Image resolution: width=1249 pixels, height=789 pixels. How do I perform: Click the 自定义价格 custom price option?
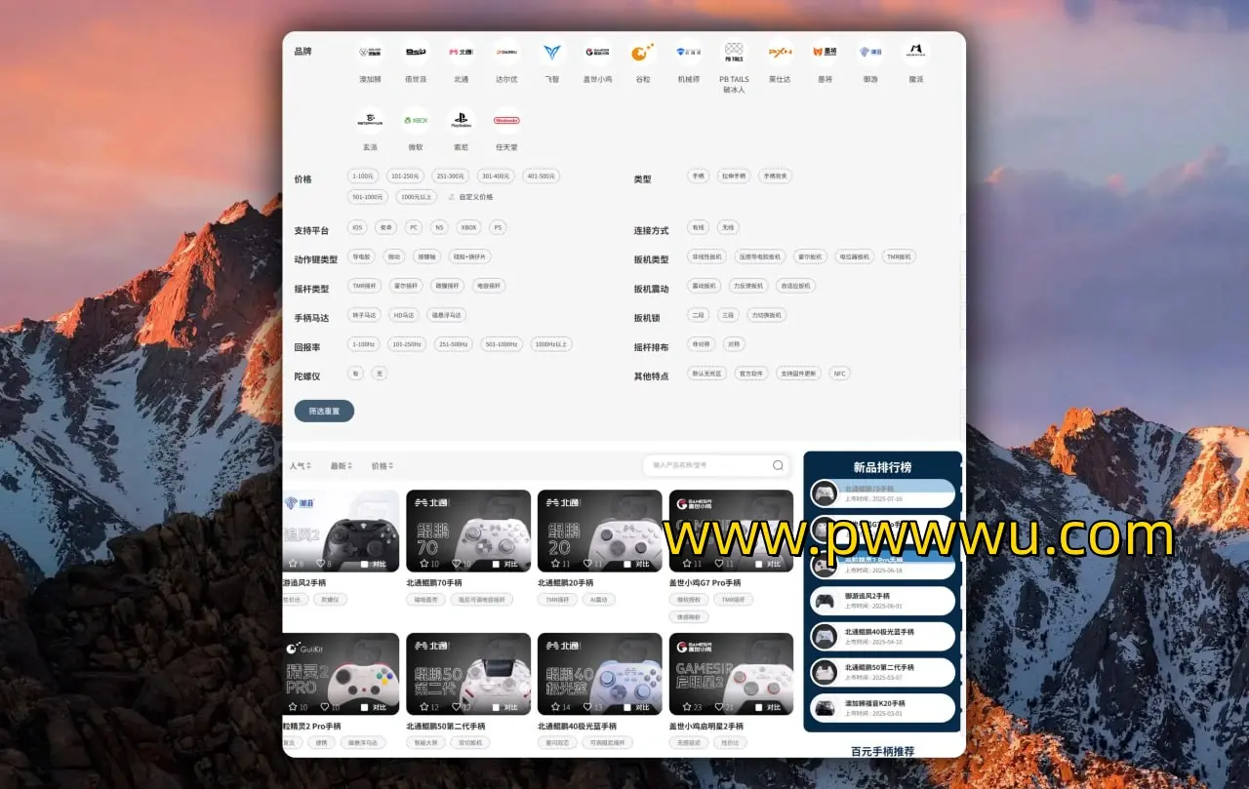click(470, 196)
